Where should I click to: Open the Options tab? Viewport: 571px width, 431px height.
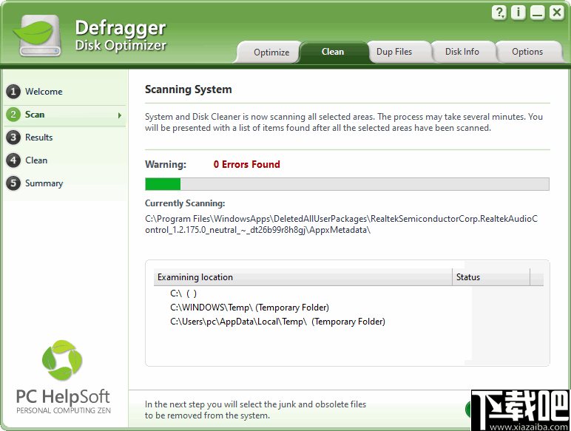(x=527, y=52)
